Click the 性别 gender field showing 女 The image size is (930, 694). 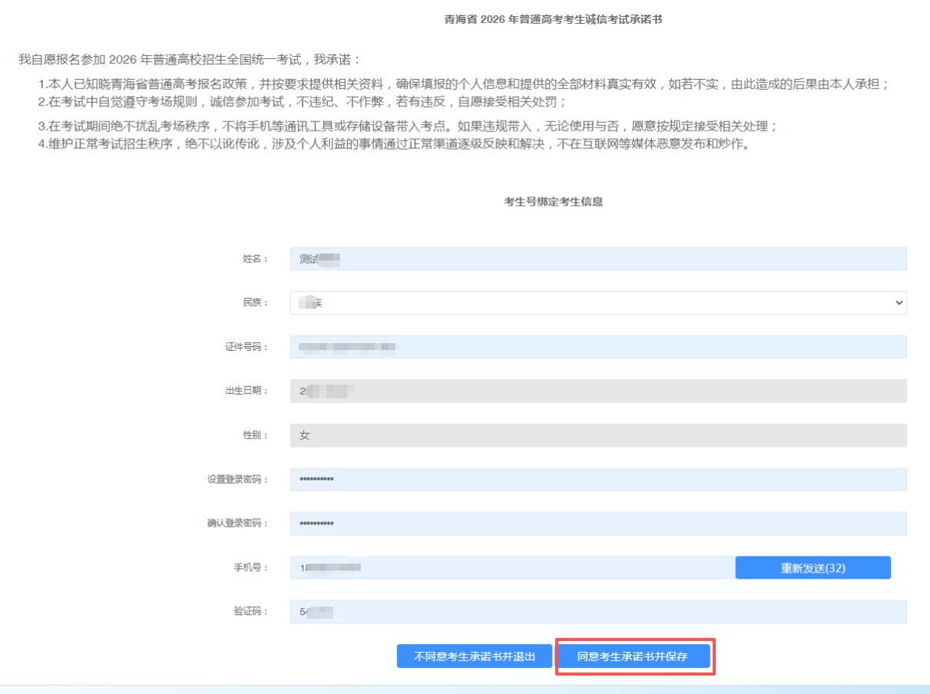pyautogui.click(x=598, y=435)
